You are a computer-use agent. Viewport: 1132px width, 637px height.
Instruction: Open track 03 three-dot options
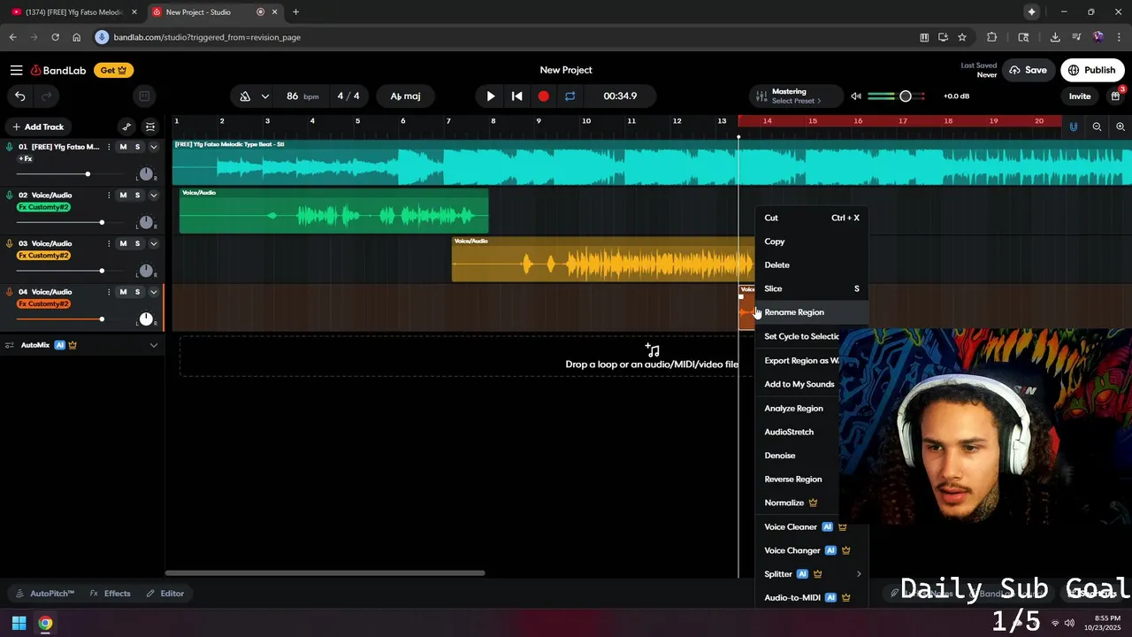(x=109, y=243)
